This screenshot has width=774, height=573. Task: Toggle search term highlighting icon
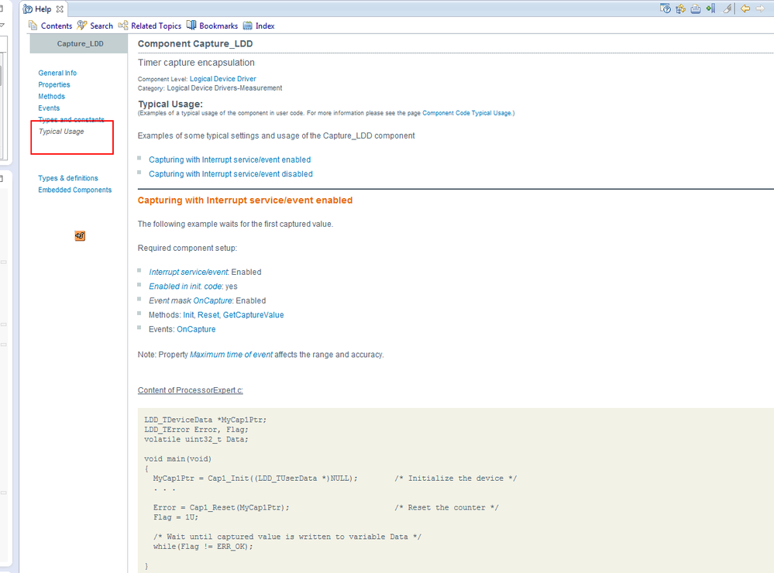click(x=727, y=9)
